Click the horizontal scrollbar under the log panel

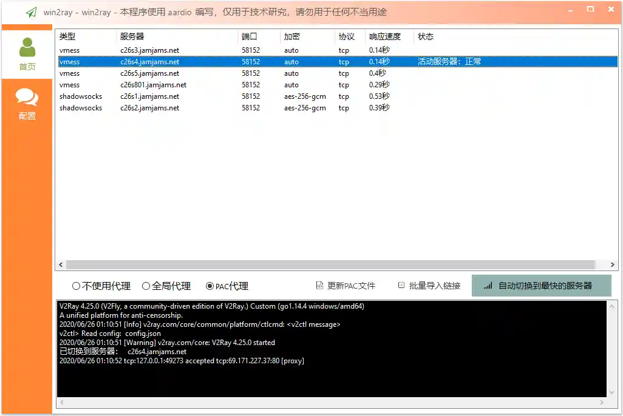[x=334, y=401]
